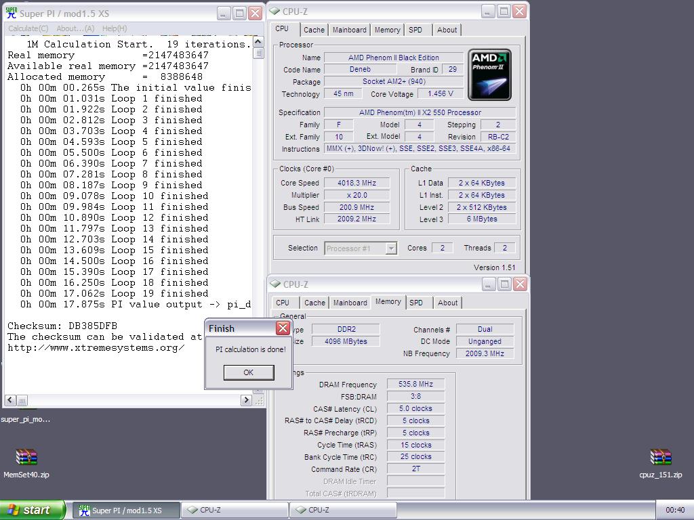Switch to Cache tab in lower CPU-Z
This screenshot has width=694, height=520.
[x=314, y=303]
